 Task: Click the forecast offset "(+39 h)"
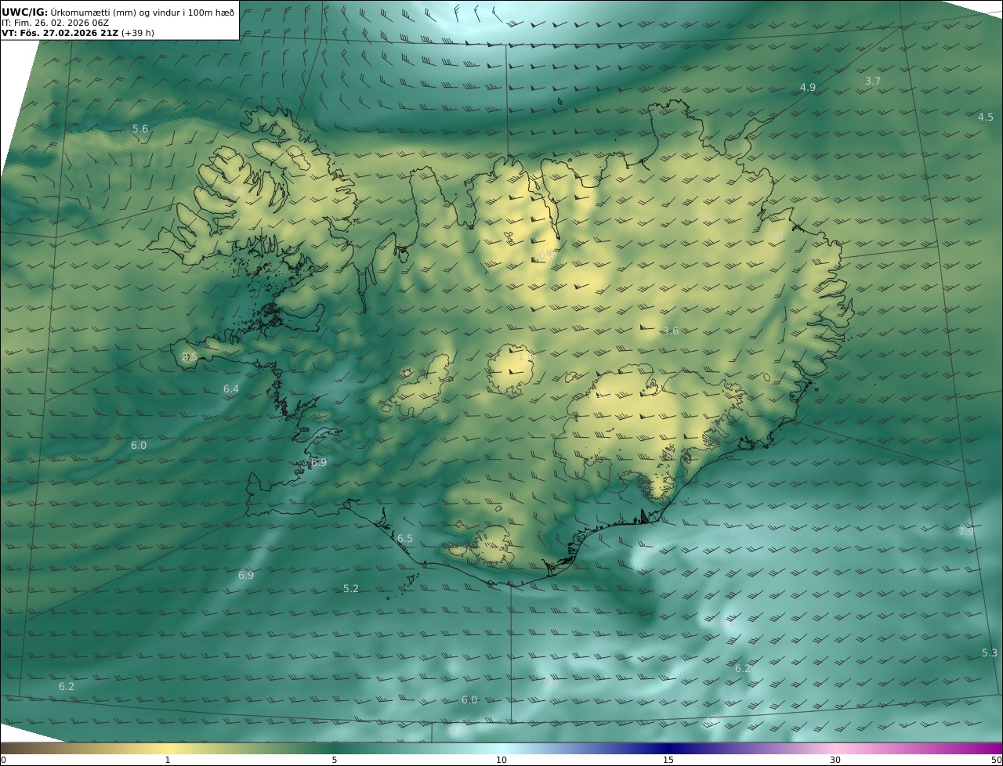click(137, 33)
